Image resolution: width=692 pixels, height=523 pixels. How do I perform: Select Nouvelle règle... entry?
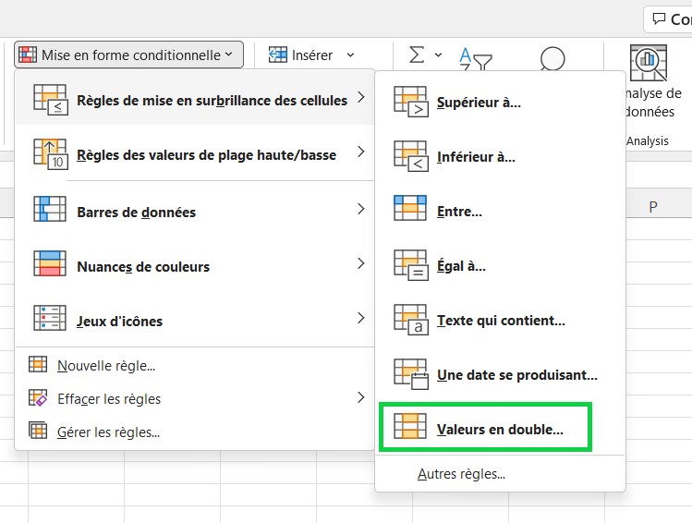coord(195,365)
